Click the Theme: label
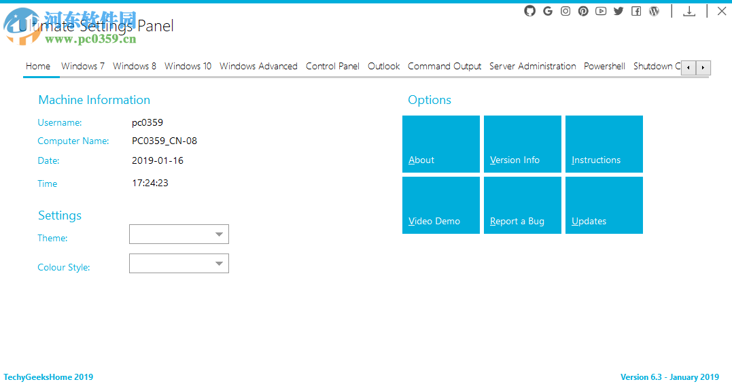 pyautogui.click(x=52, y=238)
